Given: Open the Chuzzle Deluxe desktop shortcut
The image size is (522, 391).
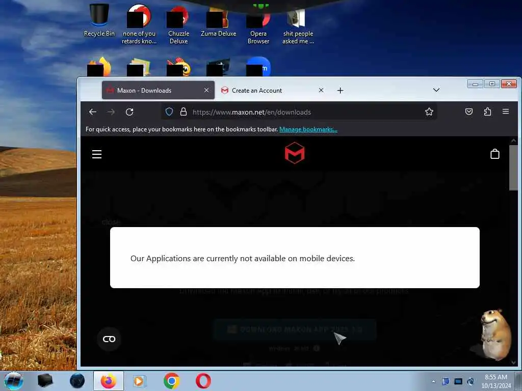Looking at the screenshot, I should click(178, 24).
